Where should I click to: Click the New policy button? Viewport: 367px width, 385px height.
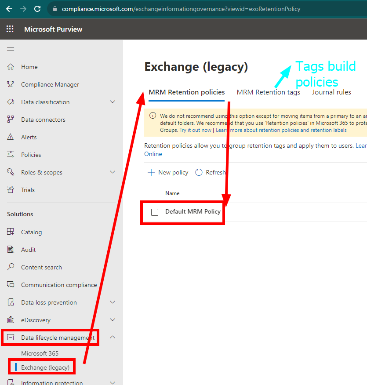(168, 172)
